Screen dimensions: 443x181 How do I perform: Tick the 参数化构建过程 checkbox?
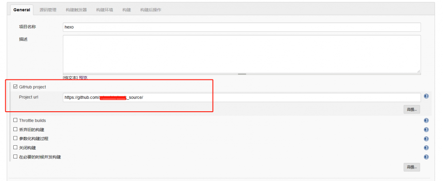15,139
